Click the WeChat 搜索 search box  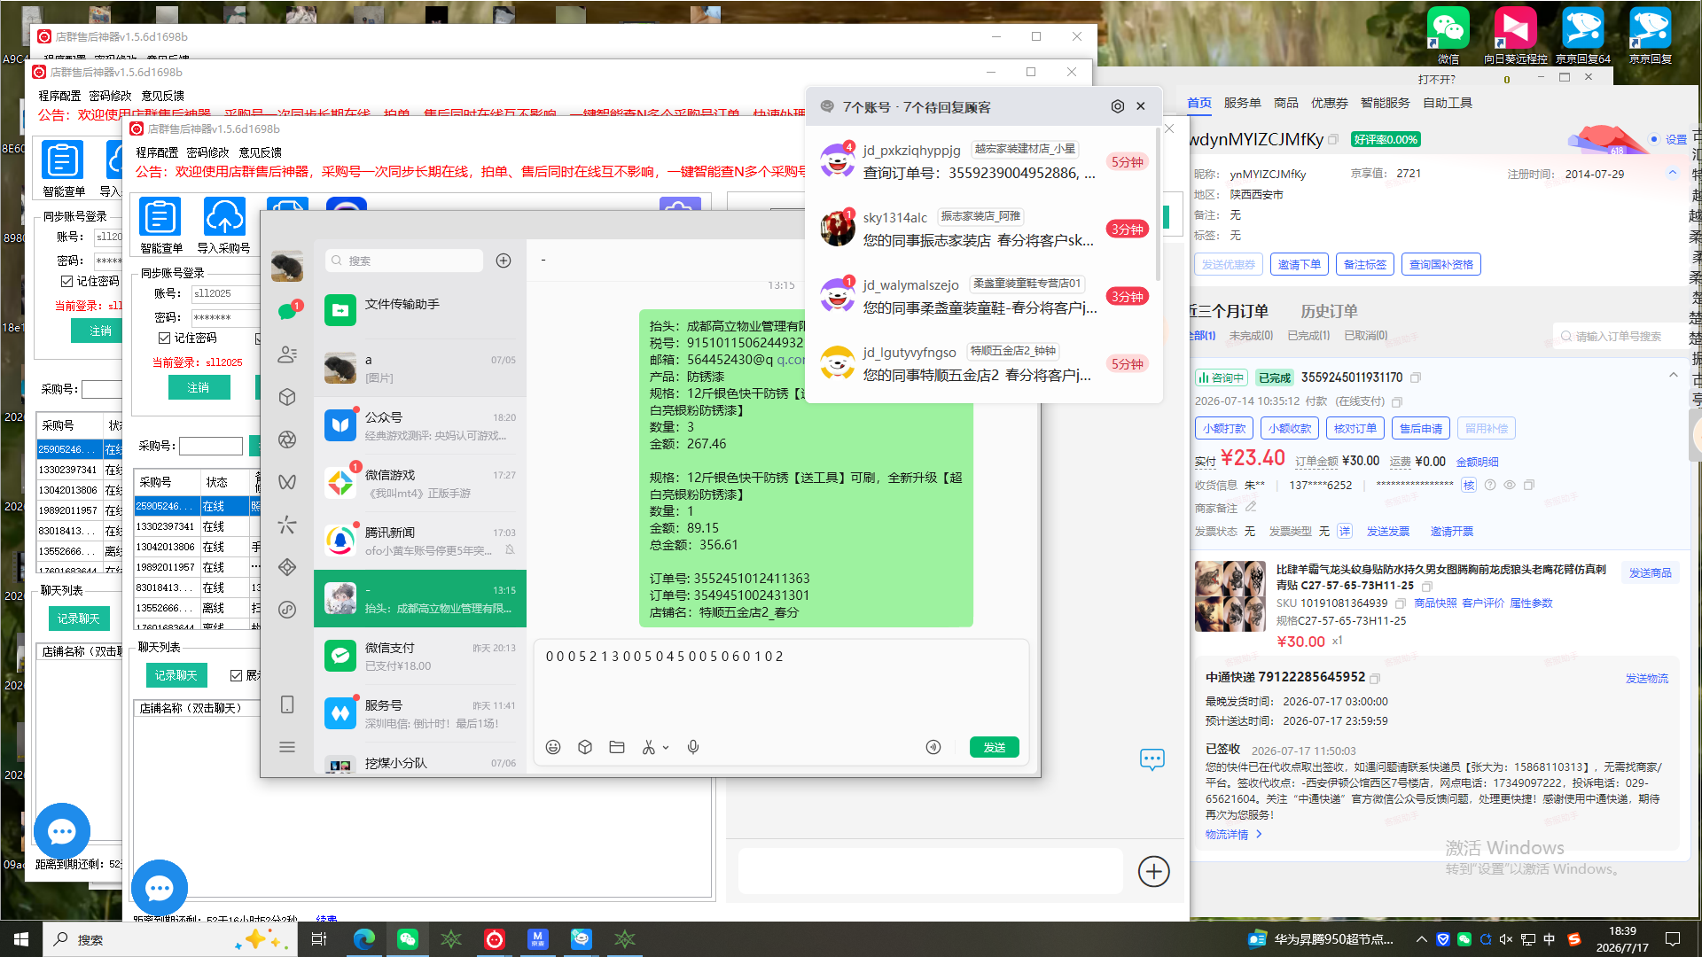[404, 261]
